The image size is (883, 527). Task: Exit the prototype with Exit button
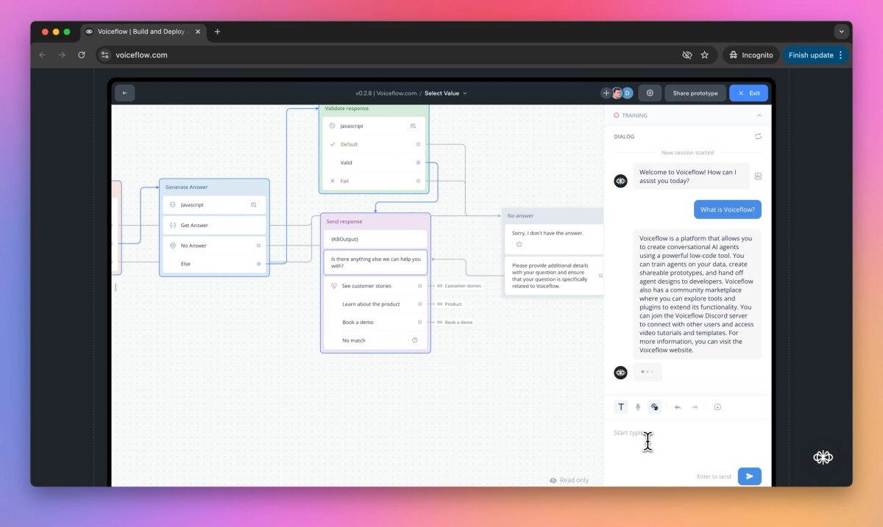pyautogui.click(x=748, y=93)
